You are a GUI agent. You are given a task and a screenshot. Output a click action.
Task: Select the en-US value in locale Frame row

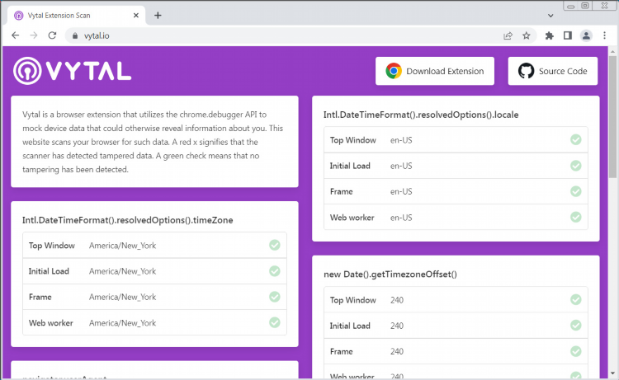click(401, 191)
